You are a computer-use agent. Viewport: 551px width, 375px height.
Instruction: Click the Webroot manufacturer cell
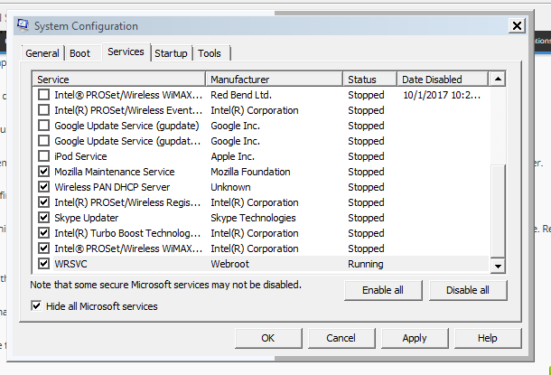[229, 264]
